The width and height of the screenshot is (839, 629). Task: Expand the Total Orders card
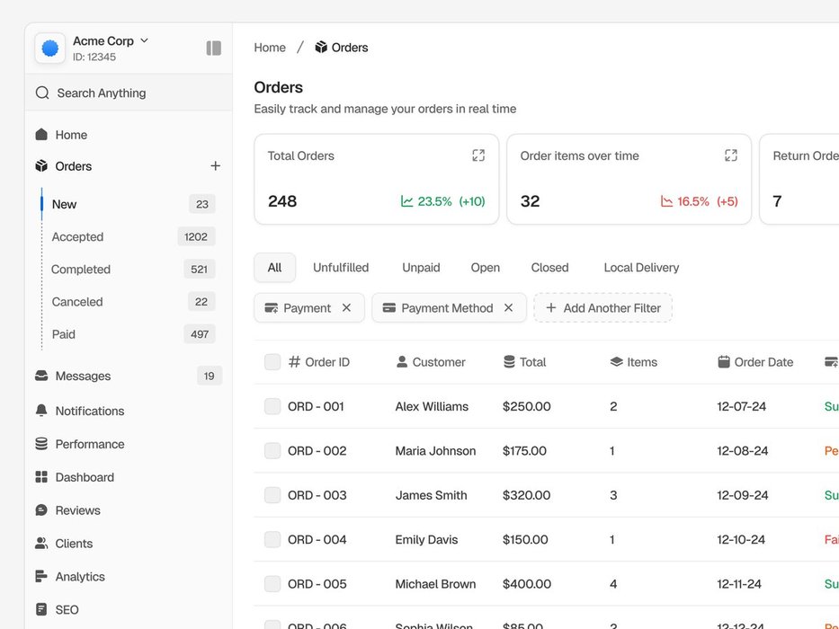point(478,155)
